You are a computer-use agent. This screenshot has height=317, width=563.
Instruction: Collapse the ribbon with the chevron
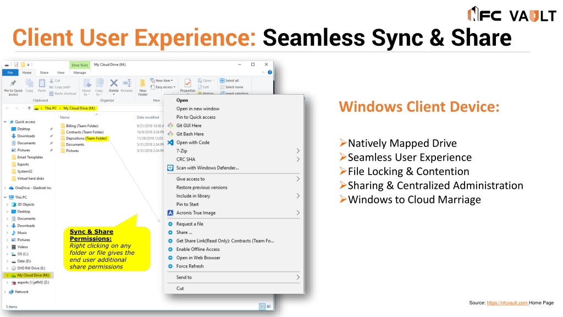tap(263, 72)
